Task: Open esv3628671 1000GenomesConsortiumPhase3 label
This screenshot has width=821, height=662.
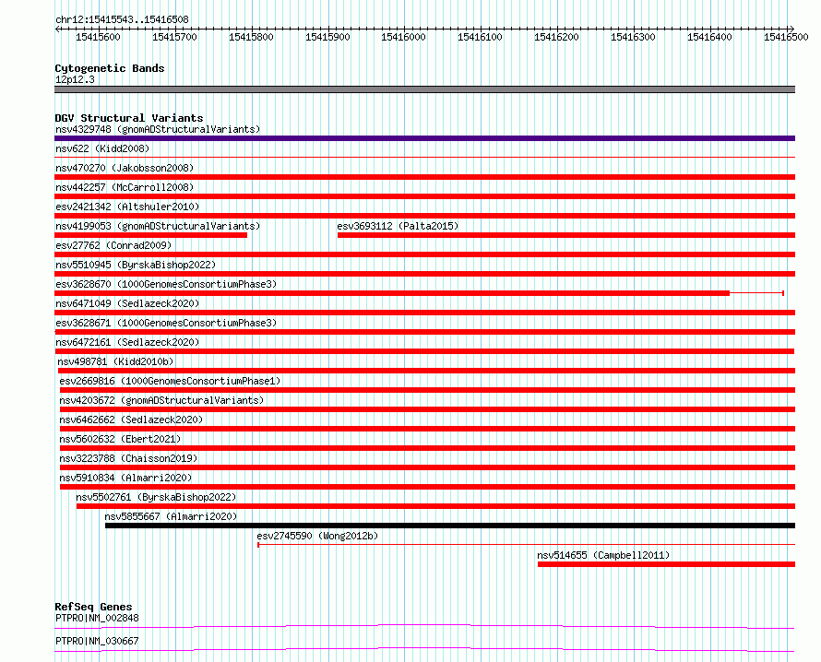Action: 166,323
